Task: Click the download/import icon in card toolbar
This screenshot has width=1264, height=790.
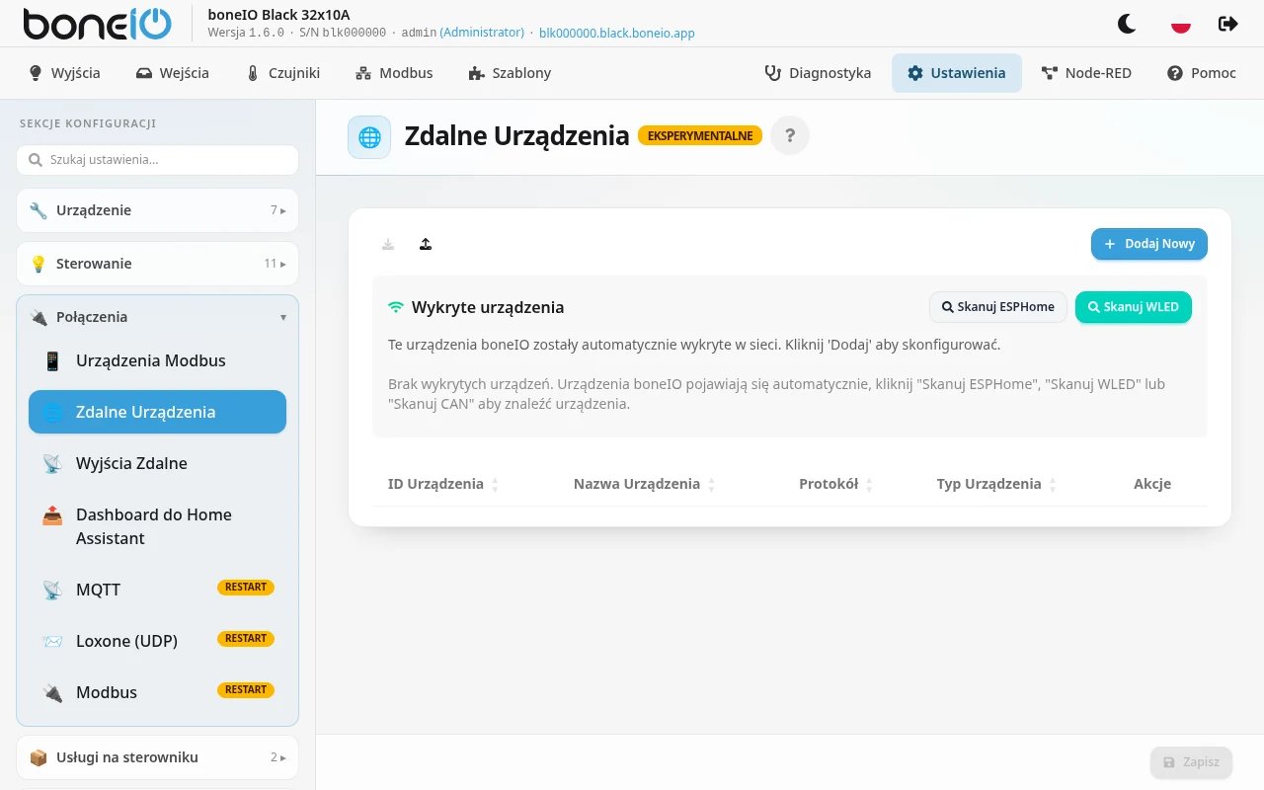Action: pyautogui.click(x=388, y=244)
